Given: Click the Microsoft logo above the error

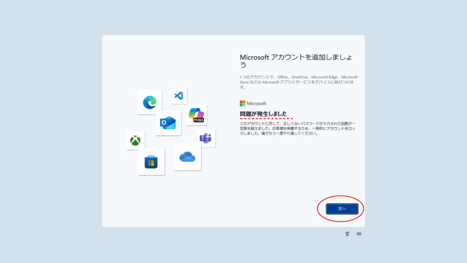Looking at the screenshot, I should (x=253, y=104).
